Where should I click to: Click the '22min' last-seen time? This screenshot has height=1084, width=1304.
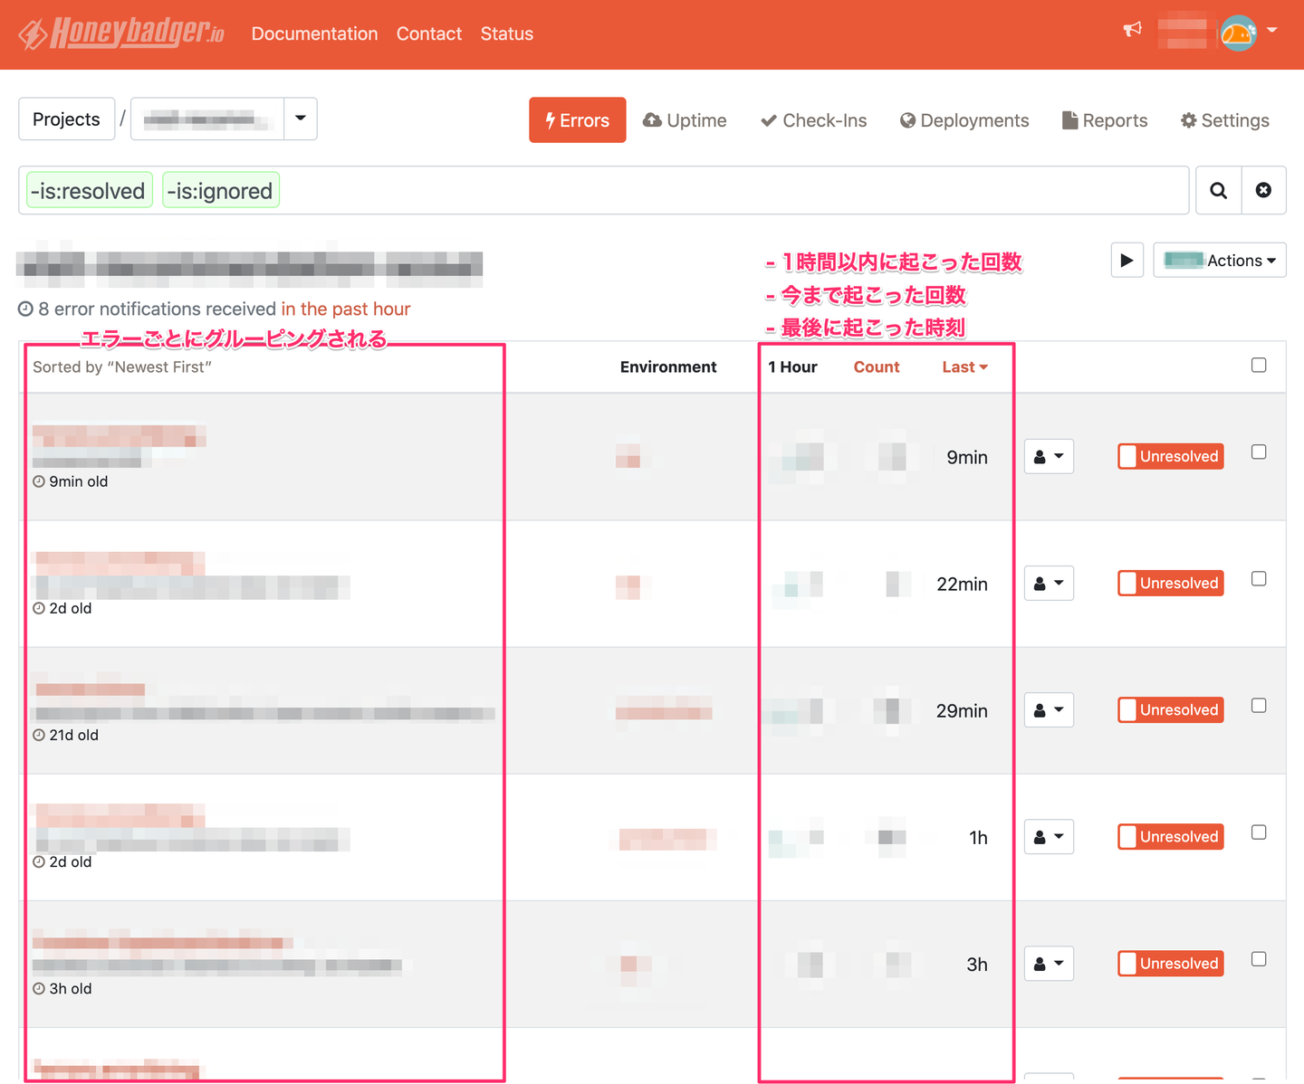click(x=962, y=584)
